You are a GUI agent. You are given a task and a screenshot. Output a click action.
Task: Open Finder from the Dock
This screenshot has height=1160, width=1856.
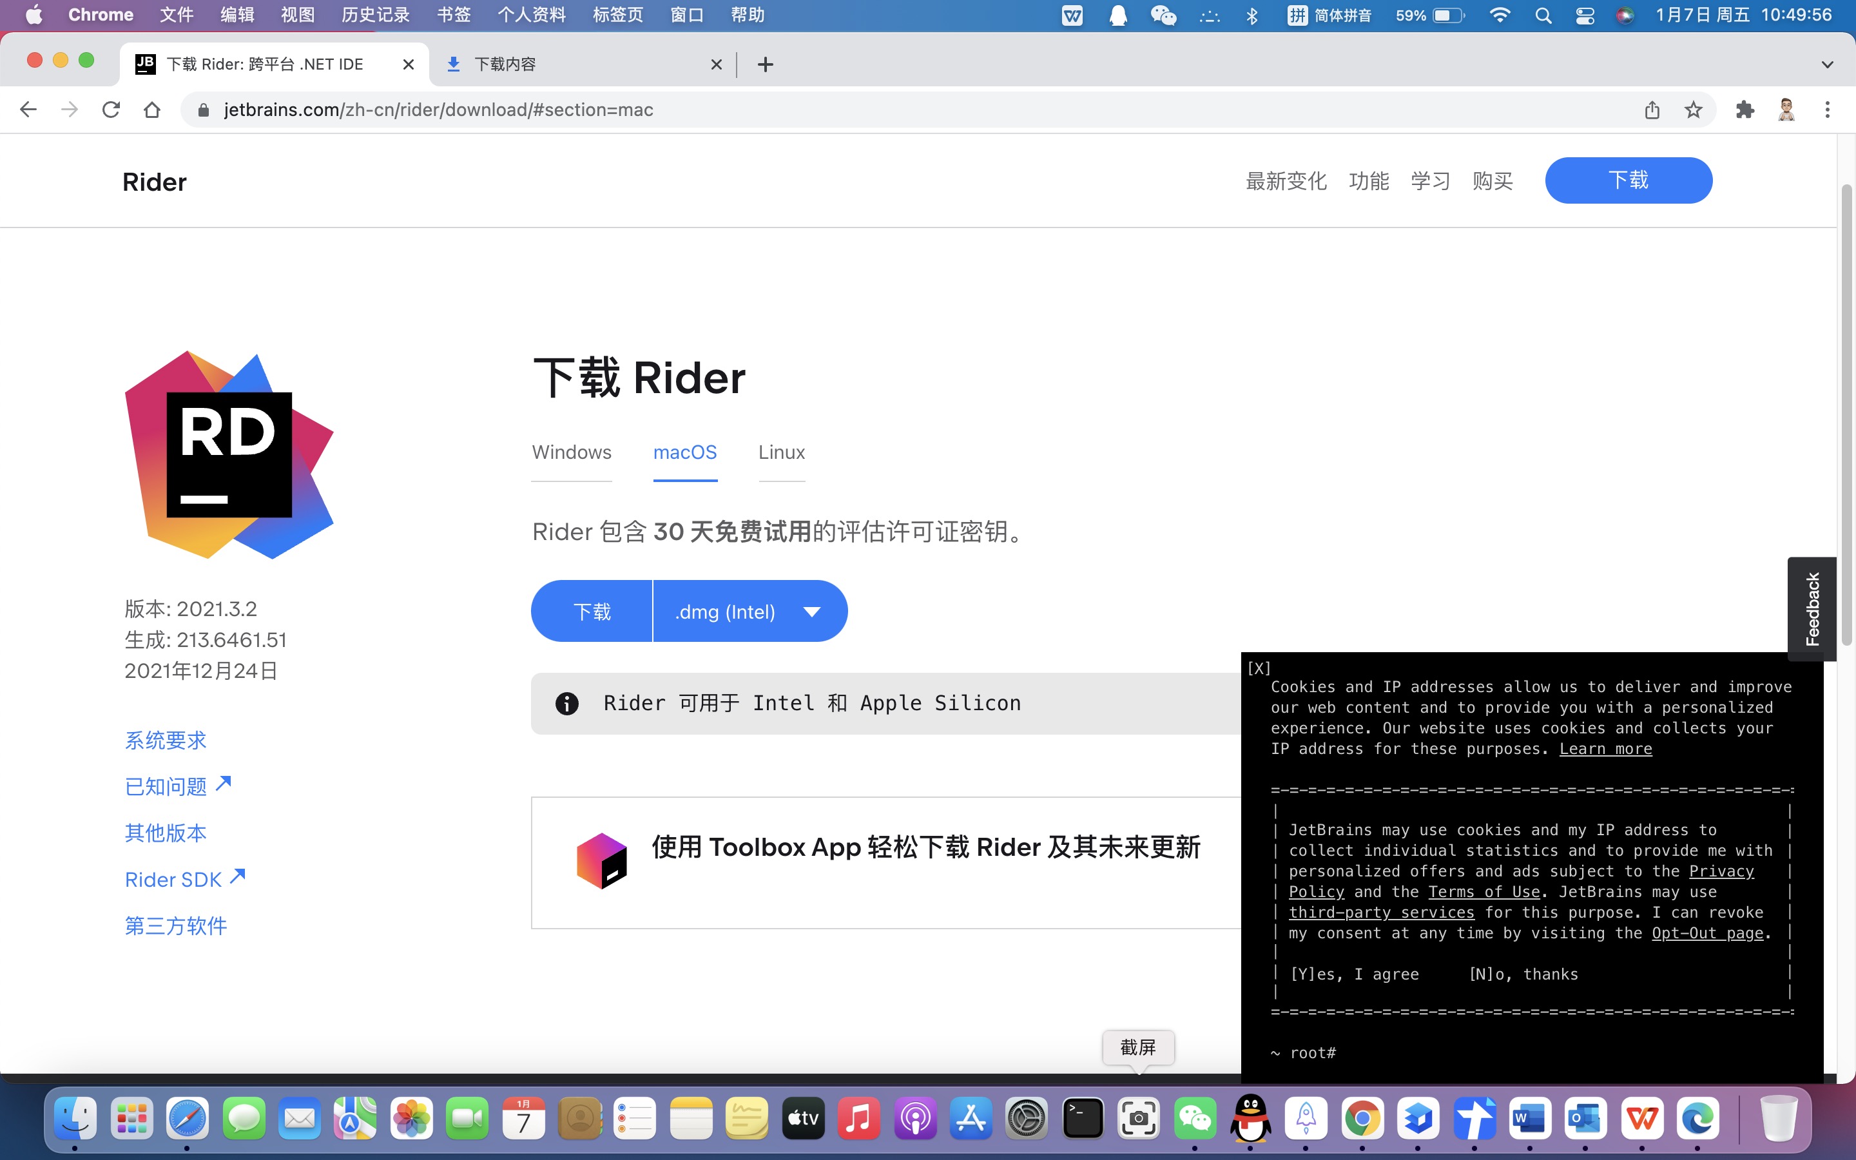75,1119
